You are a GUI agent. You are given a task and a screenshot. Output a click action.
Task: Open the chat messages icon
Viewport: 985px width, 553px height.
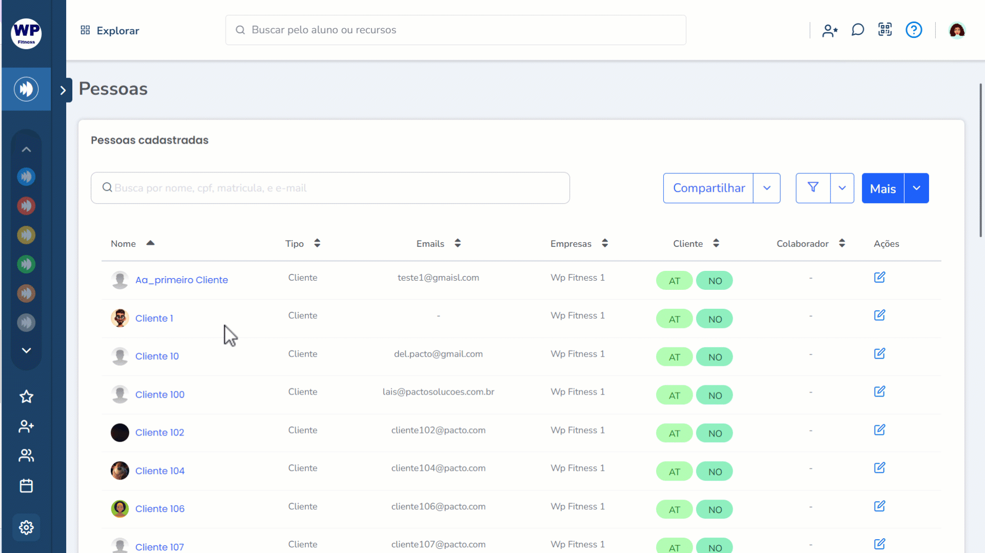[858, 30]
